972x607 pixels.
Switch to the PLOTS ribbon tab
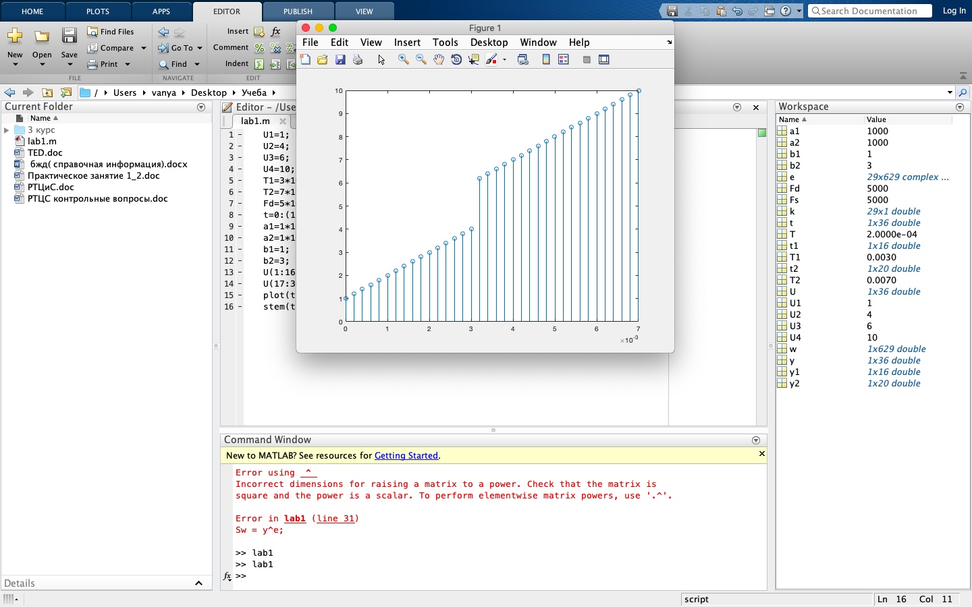point(98,11)
